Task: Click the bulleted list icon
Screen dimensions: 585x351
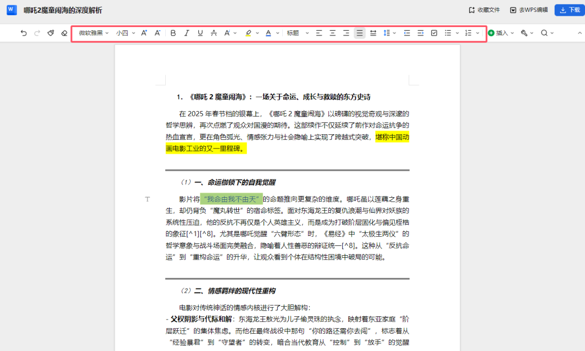Action: pos(448,33)
